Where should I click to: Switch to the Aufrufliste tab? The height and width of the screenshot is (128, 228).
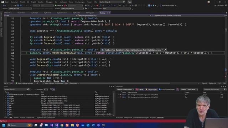(119, 118)
